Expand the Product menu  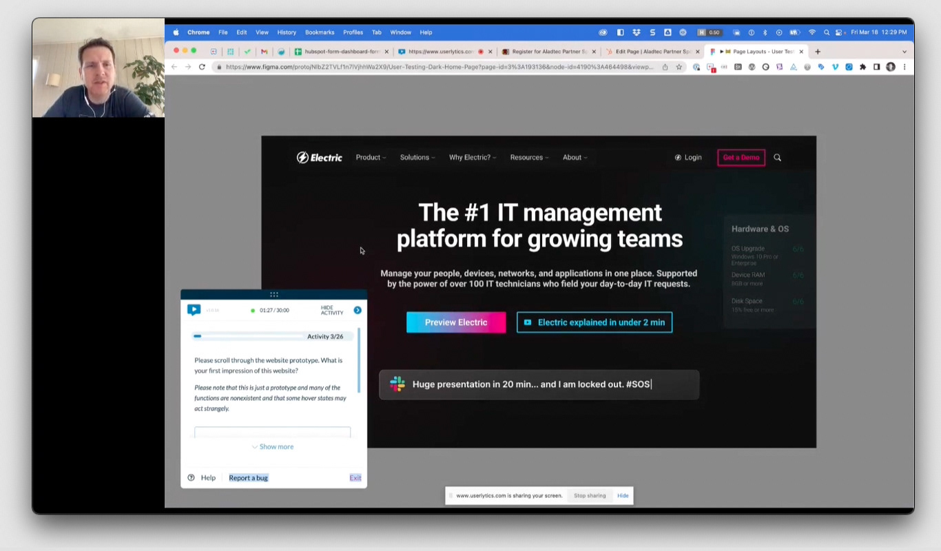(x=371, y=158)
